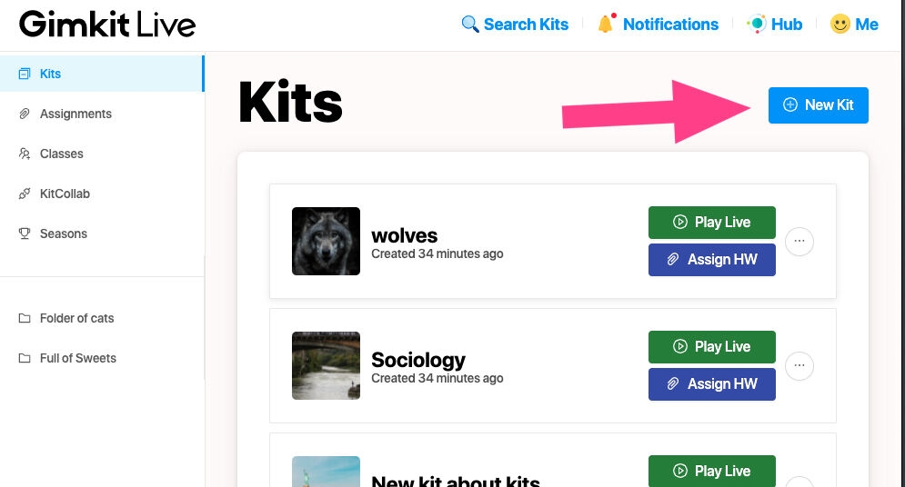905x487 pixels.
Task: Go to the Seasons sidebar item
Action: click(x=63, y=234)
